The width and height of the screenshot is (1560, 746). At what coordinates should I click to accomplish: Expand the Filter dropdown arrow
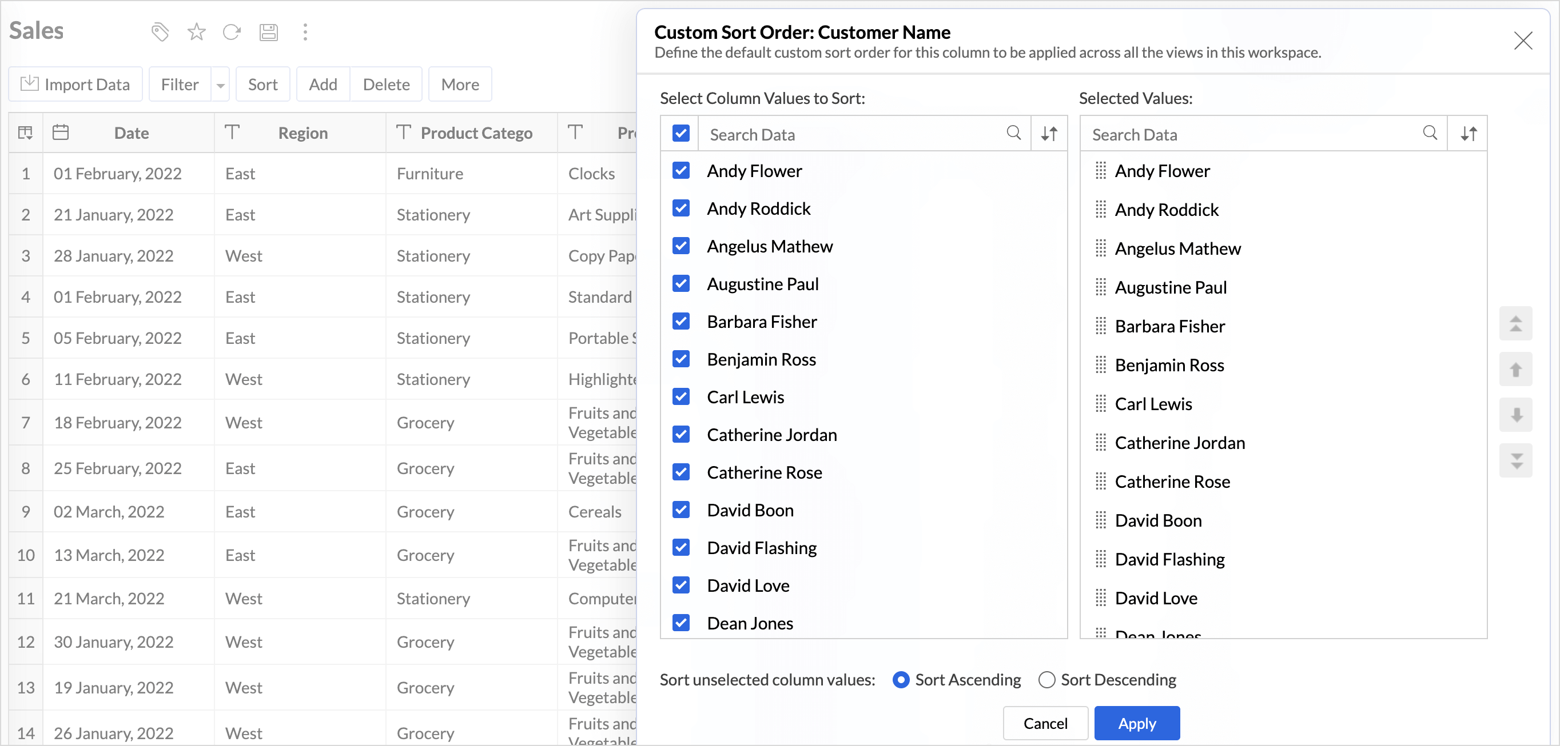(x=221, y=85)
